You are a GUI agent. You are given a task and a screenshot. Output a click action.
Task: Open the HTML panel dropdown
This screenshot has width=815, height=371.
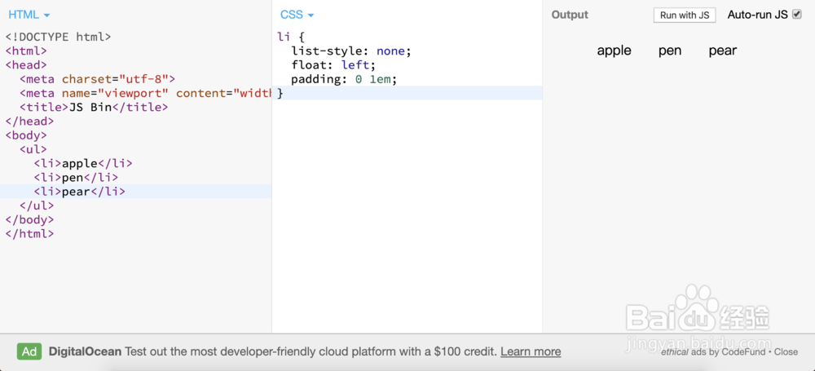point(29,15)
